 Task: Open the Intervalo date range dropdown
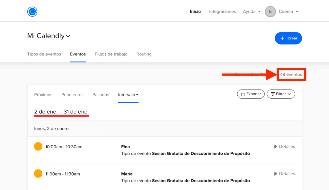tap(128, 95)
